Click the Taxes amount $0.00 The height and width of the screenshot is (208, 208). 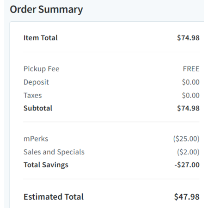tap(190, 95)
